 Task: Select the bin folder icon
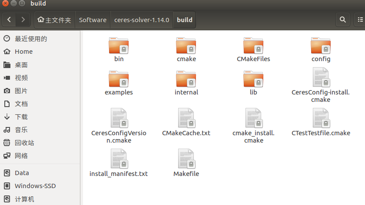click(119, 46)
